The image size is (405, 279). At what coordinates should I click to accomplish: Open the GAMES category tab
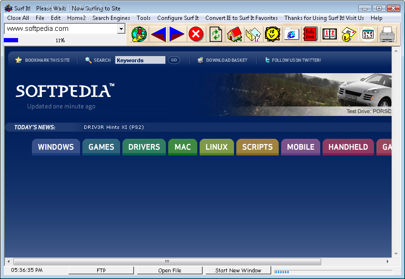point(101,147)
